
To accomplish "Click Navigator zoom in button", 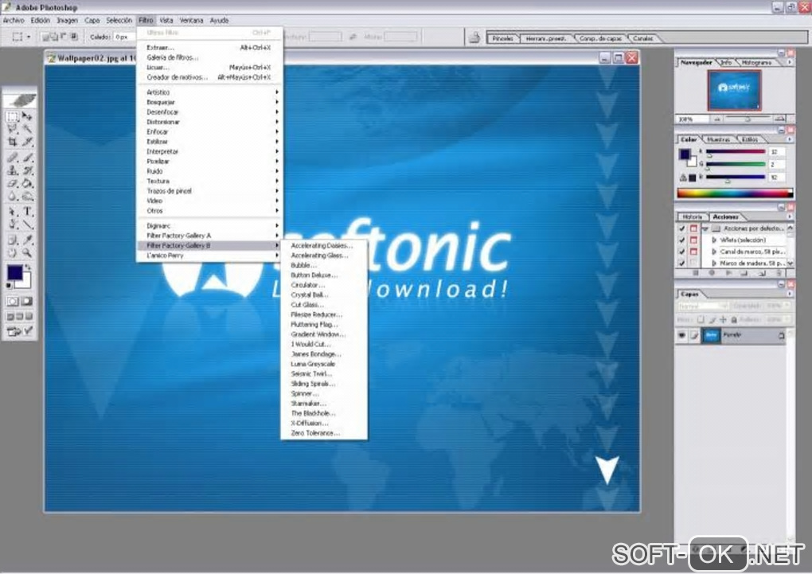I will tap(780, 119).
